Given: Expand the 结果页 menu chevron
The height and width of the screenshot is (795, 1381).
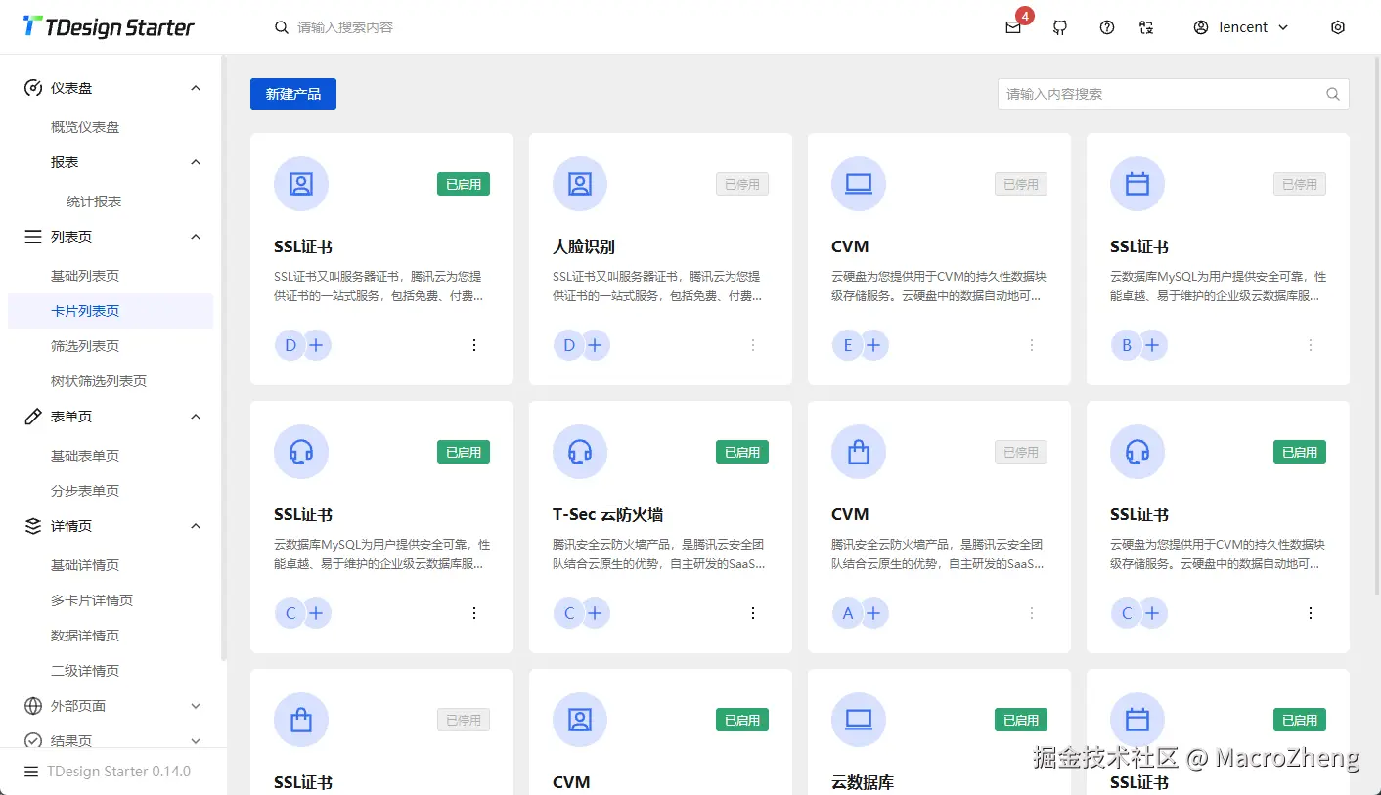Looking at the screenshot, I should pyautogui.click(x=196, y=741).
